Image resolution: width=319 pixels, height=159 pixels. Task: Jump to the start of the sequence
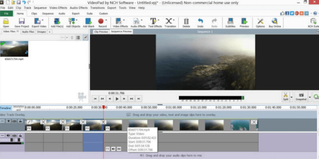pyautogui.click(x=95, y=99)
